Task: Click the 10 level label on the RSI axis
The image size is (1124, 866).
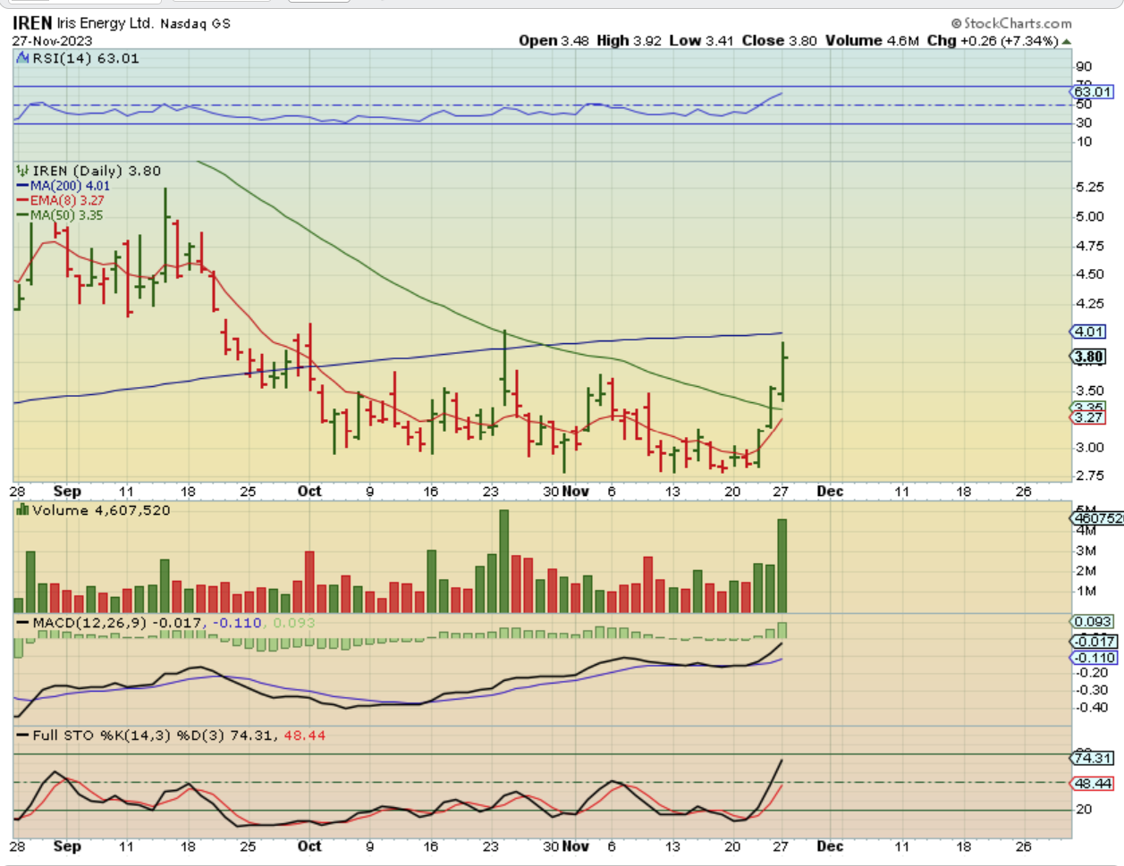Action: (x=1084, y=142)
